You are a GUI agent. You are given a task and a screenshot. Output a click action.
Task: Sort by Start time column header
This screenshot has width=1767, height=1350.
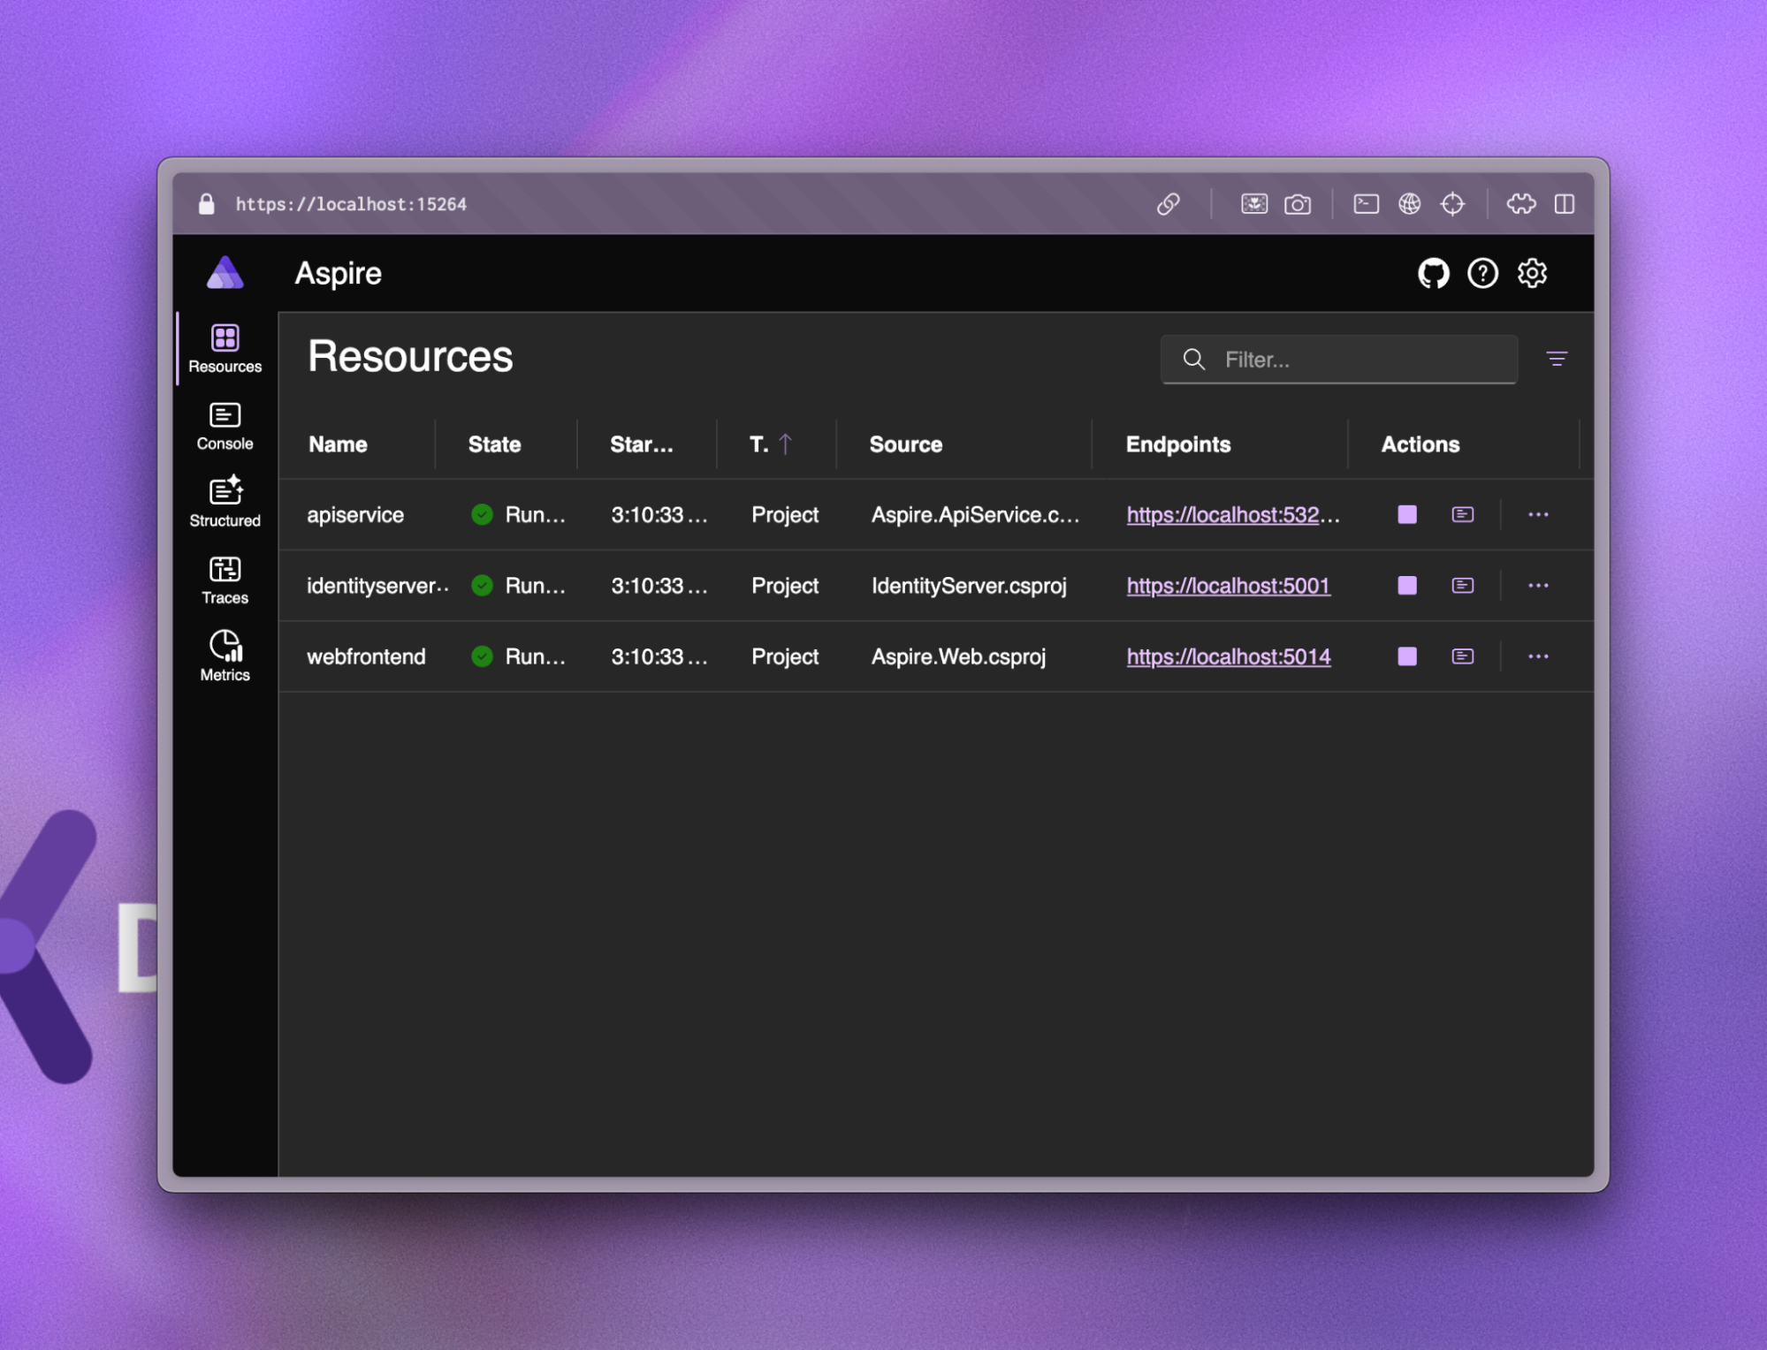coord(641,444)
